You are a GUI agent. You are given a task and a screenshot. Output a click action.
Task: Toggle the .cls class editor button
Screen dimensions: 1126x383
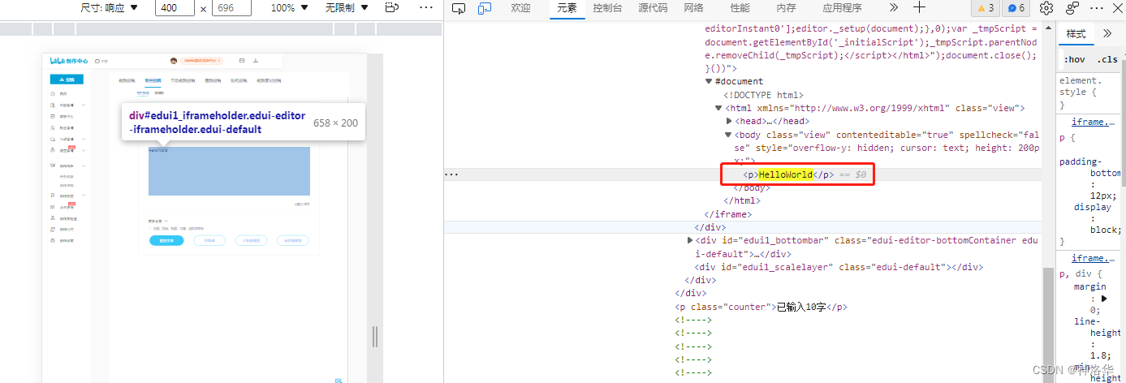point(1107,59)
